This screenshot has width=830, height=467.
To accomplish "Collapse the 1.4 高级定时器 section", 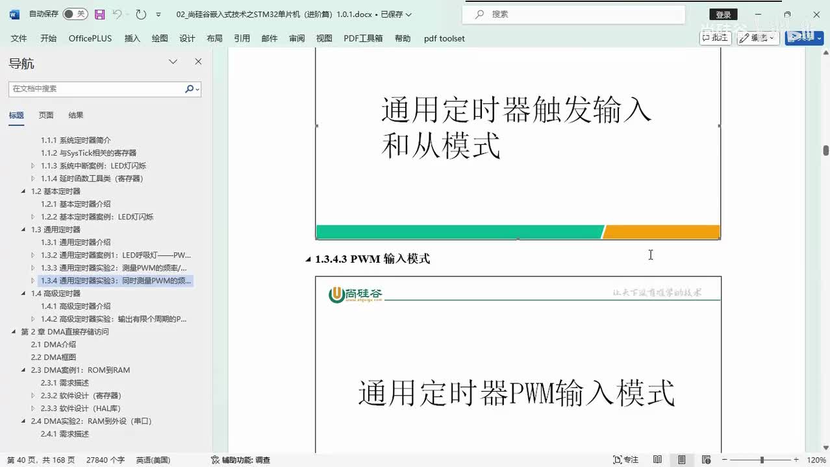I will (23, 293).
